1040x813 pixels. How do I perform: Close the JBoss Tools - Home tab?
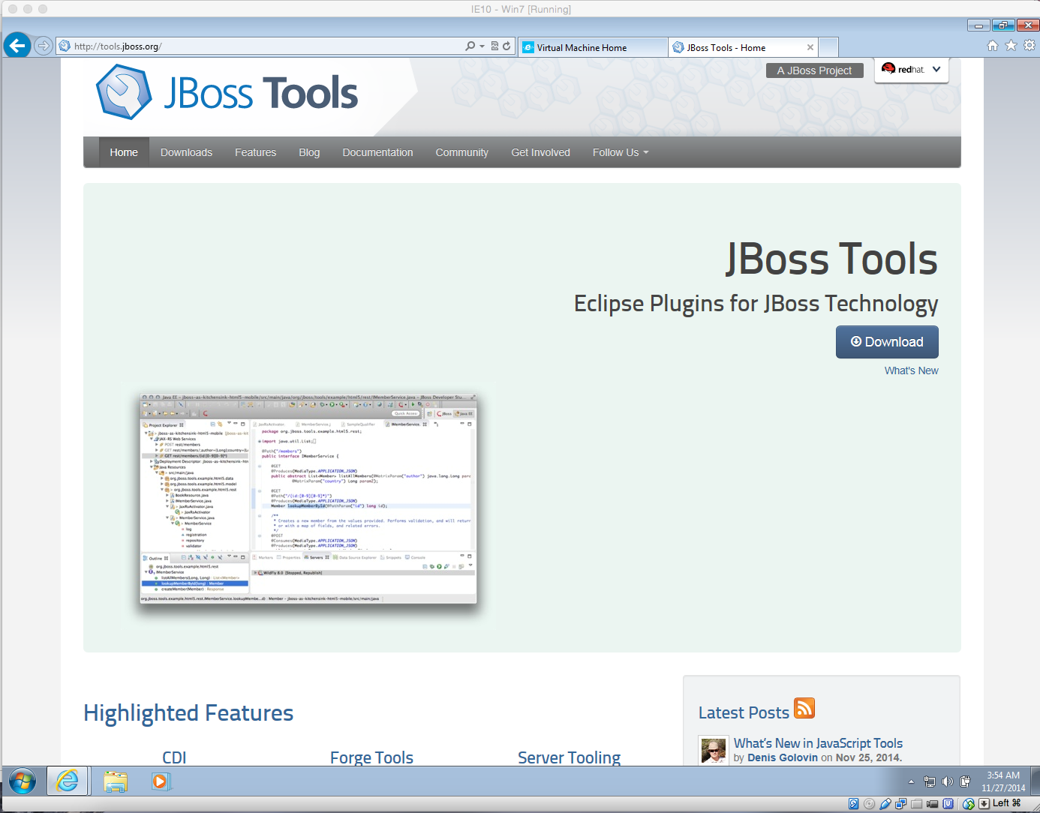[810, 47]
